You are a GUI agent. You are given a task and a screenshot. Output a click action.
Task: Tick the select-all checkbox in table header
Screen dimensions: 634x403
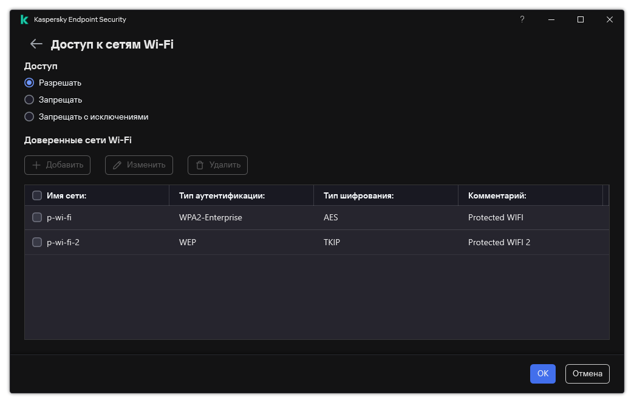click(37, 195)
